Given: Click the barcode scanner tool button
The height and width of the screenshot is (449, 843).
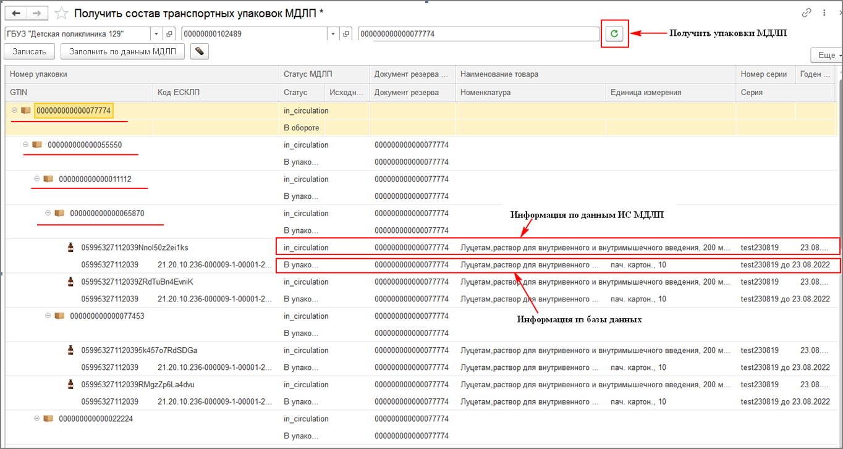Looking at the screenshot, I should (x=199, y=52).
